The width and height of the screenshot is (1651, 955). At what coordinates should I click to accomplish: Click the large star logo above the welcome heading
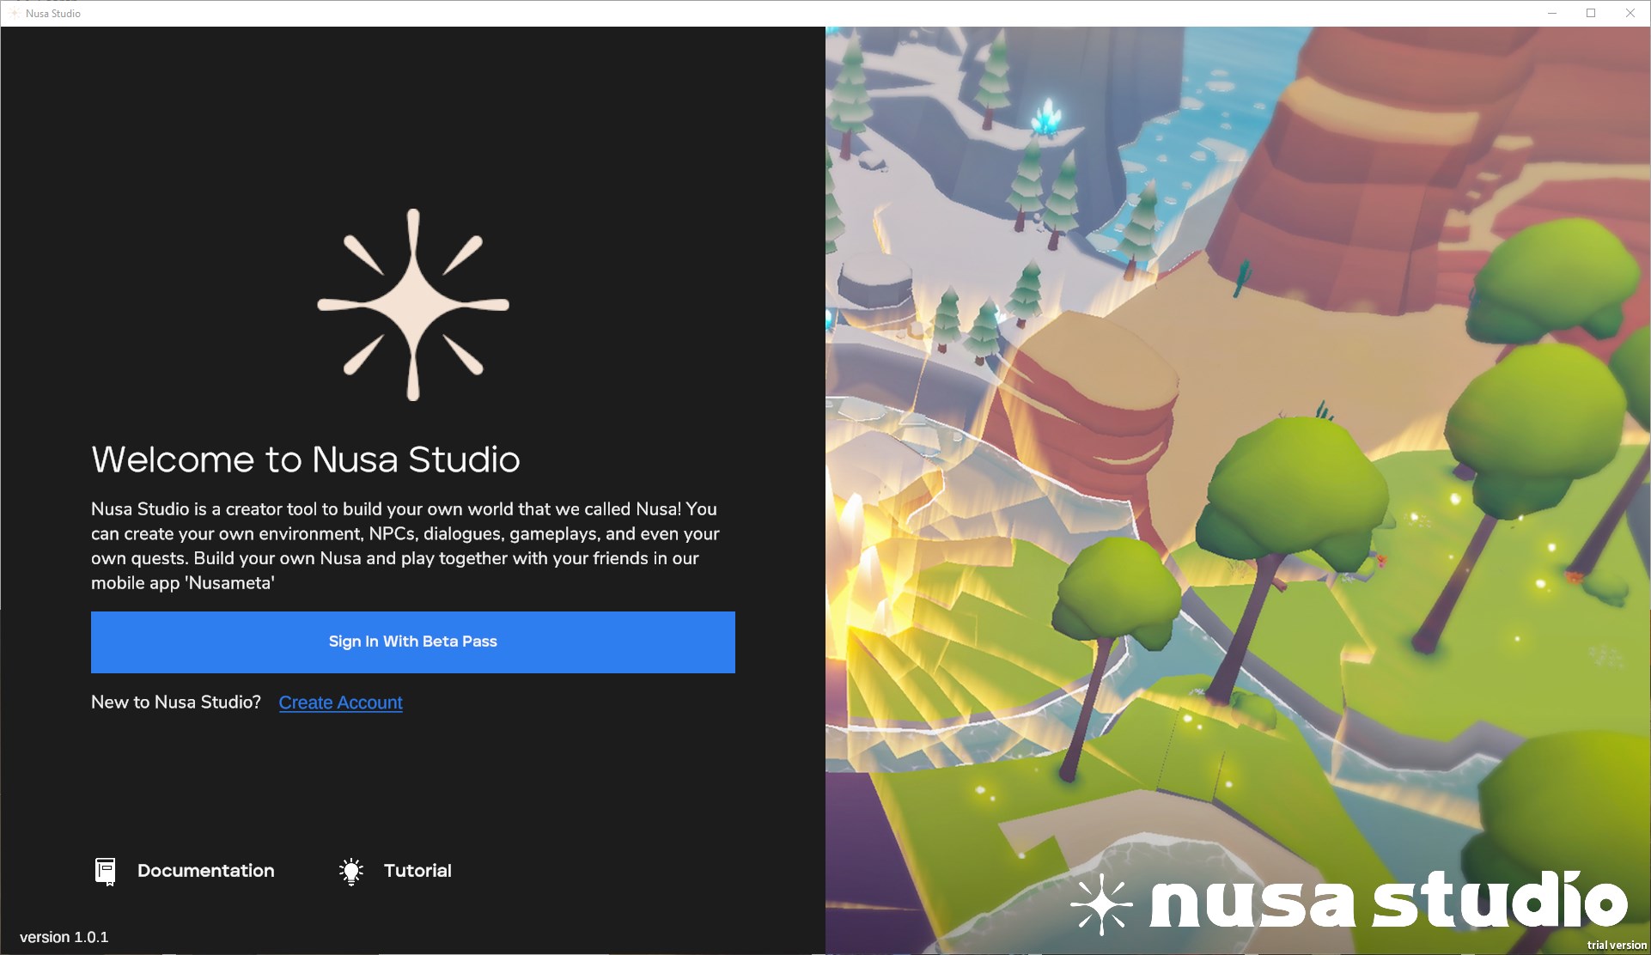[x=413, y=305]
